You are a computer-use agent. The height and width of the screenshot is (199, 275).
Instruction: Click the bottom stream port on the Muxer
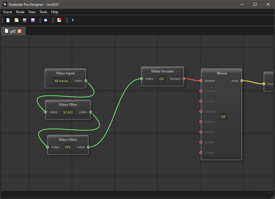coord(201,153)
